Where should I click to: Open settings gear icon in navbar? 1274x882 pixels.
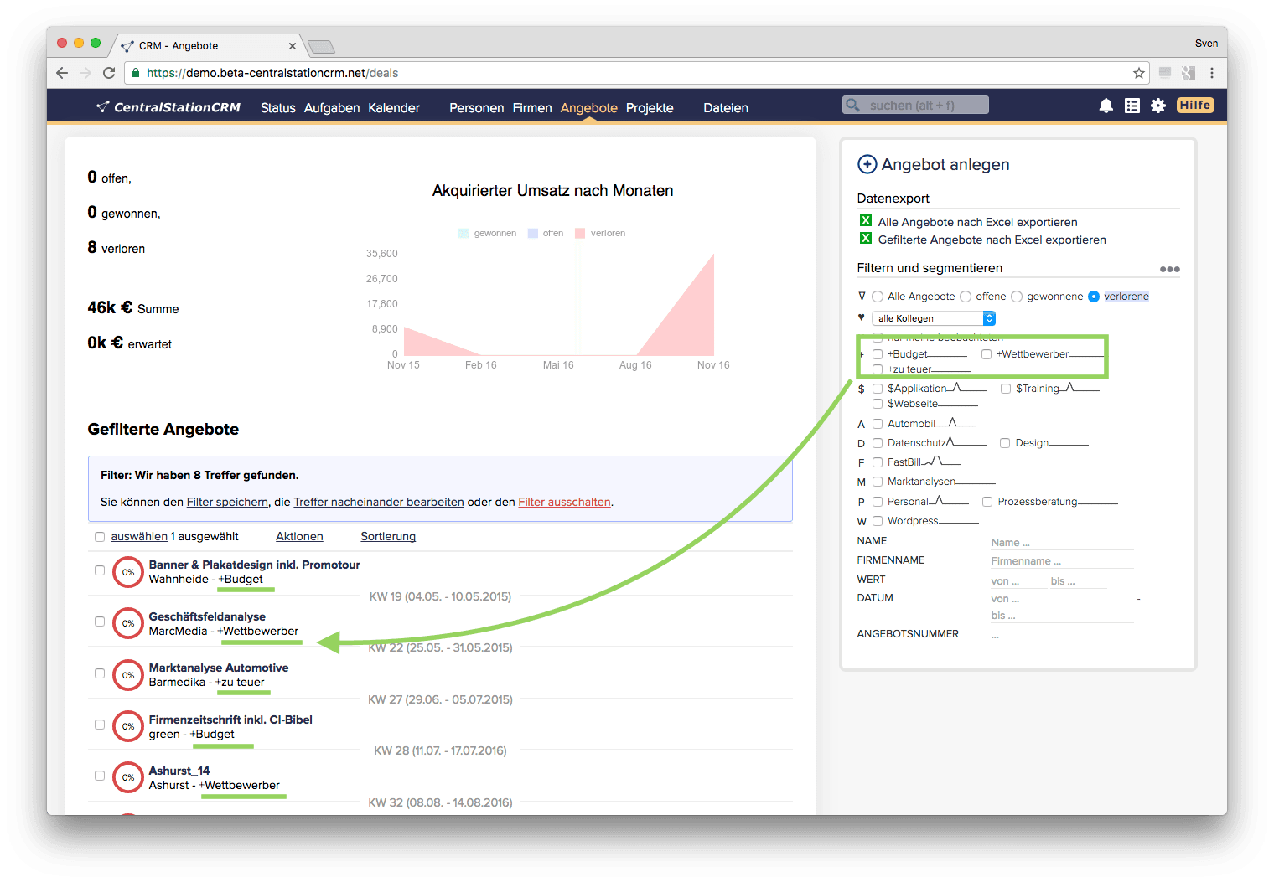tap(1157, 106)
